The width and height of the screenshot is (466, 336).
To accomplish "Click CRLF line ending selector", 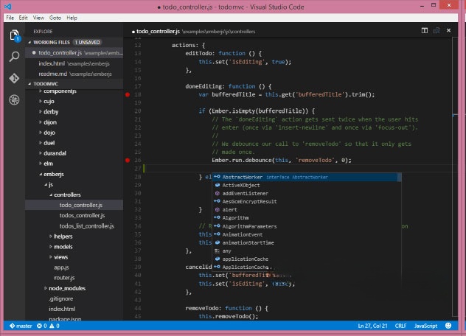I will tap(400, 326).
